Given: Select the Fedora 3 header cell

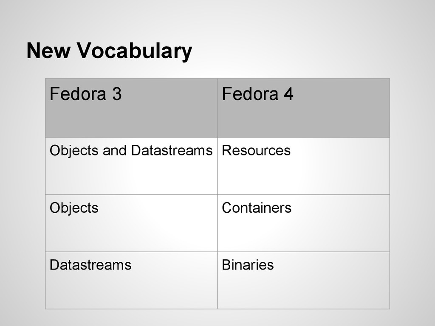Looking at the screenshot, I should click(x=132, y=108).
